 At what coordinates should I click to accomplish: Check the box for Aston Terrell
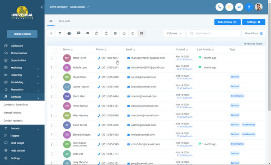pyautogui.click(x=55, y=125)
